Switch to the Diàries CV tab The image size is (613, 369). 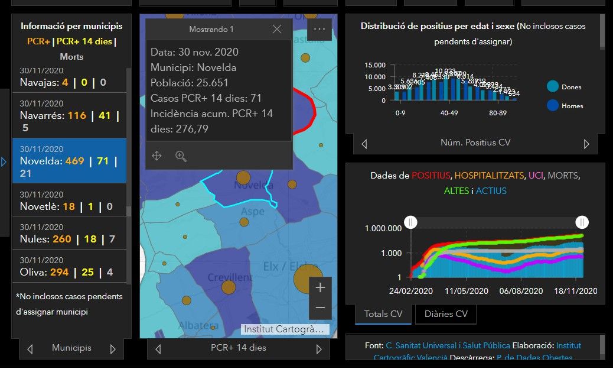click(x=446, y=314)
